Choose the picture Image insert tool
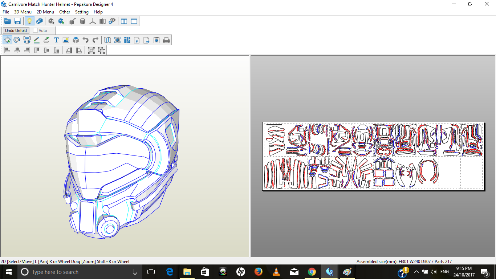The width and height of the screenshot is (496, 279). [66, 40]
